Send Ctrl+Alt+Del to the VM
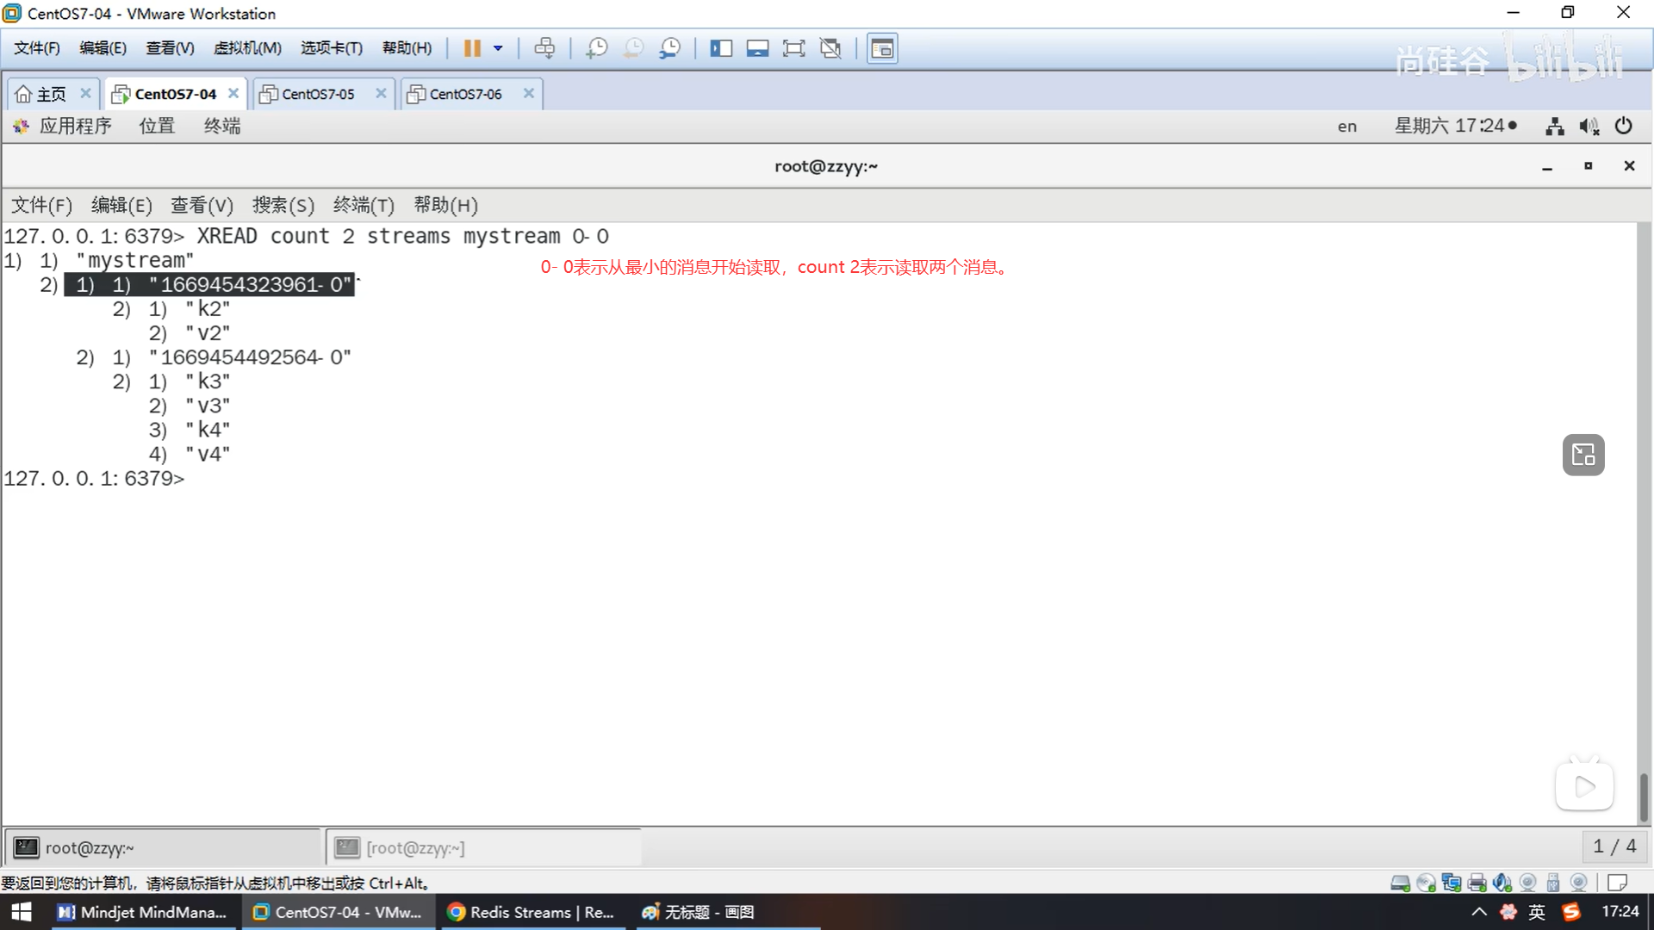The image size is (1654, 930). coord(544,48)
